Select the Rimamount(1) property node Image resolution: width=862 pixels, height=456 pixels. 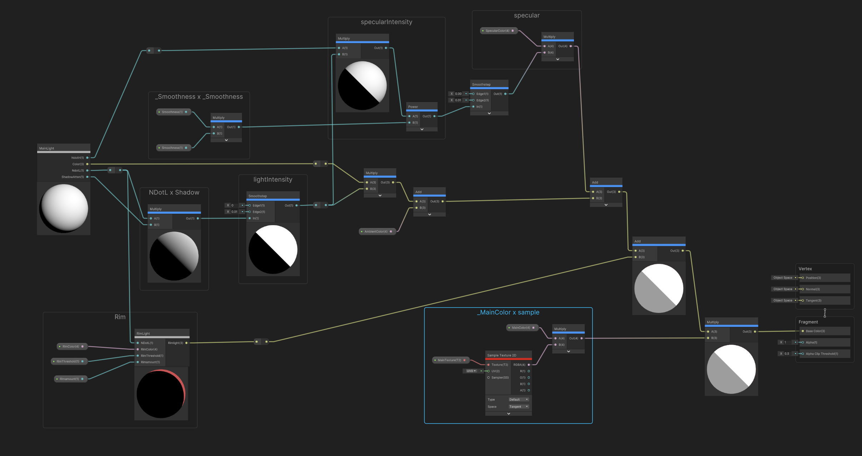click(70, 379)
